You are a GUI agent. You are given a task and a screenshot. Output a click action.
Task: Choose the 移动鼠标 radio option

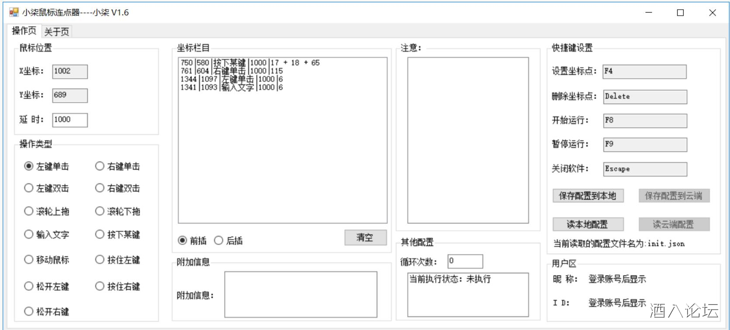(x=29, y=260)
